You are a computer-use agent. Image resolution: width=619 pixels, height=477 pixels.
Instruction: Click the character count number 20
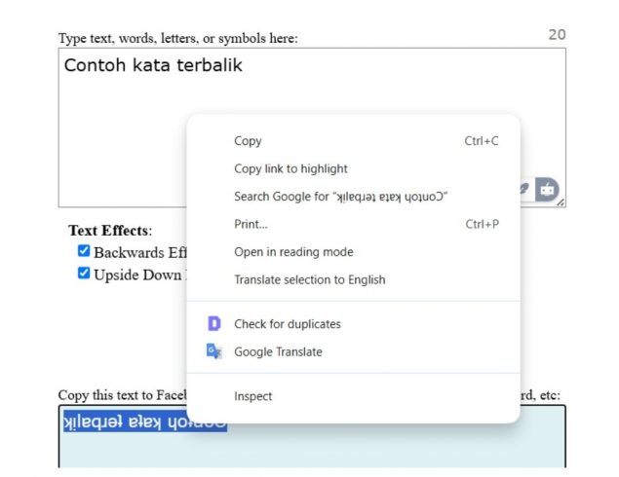click(556, 35)
